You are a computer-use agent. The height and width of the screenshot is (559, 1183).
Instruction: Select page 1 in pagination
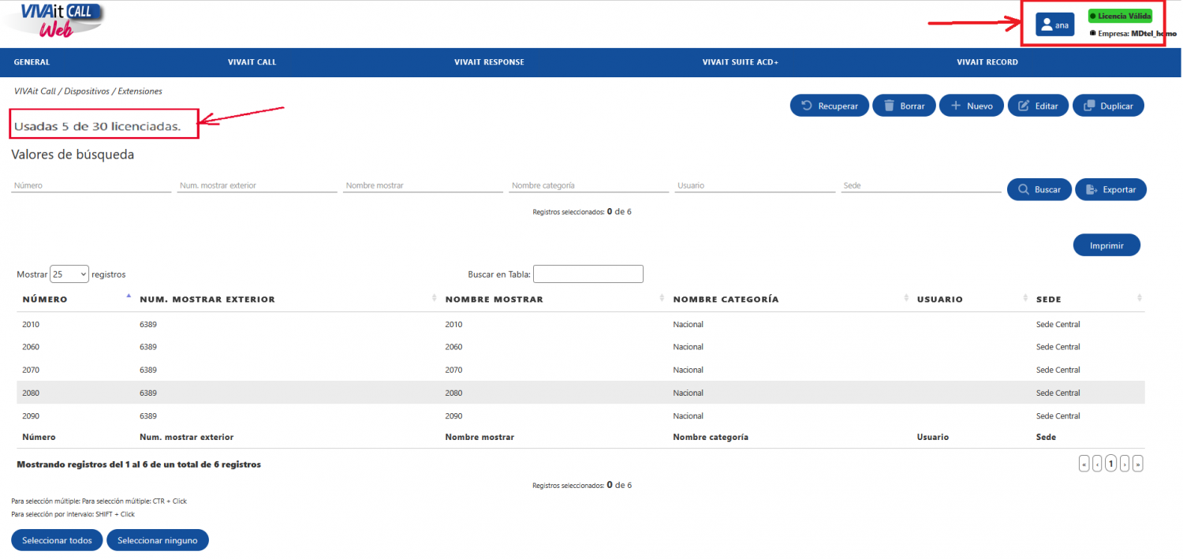(1110, 464)
